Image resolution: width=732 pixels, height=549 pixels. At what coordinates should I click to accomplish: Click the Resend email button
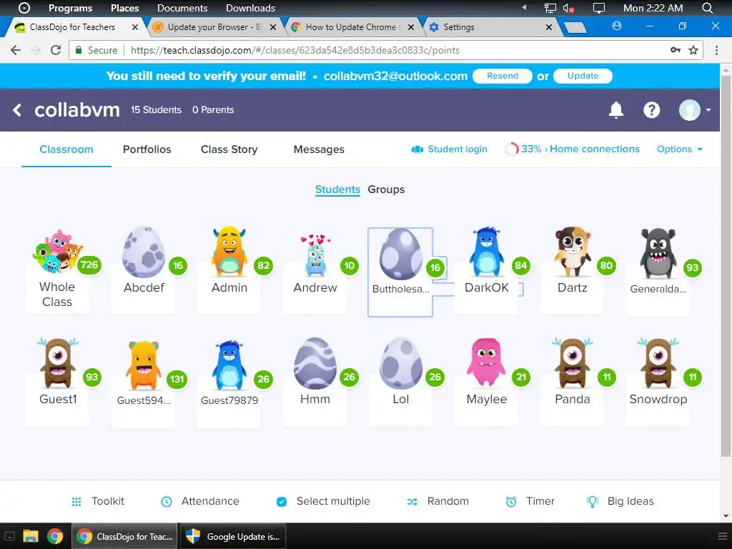[503, 76]
